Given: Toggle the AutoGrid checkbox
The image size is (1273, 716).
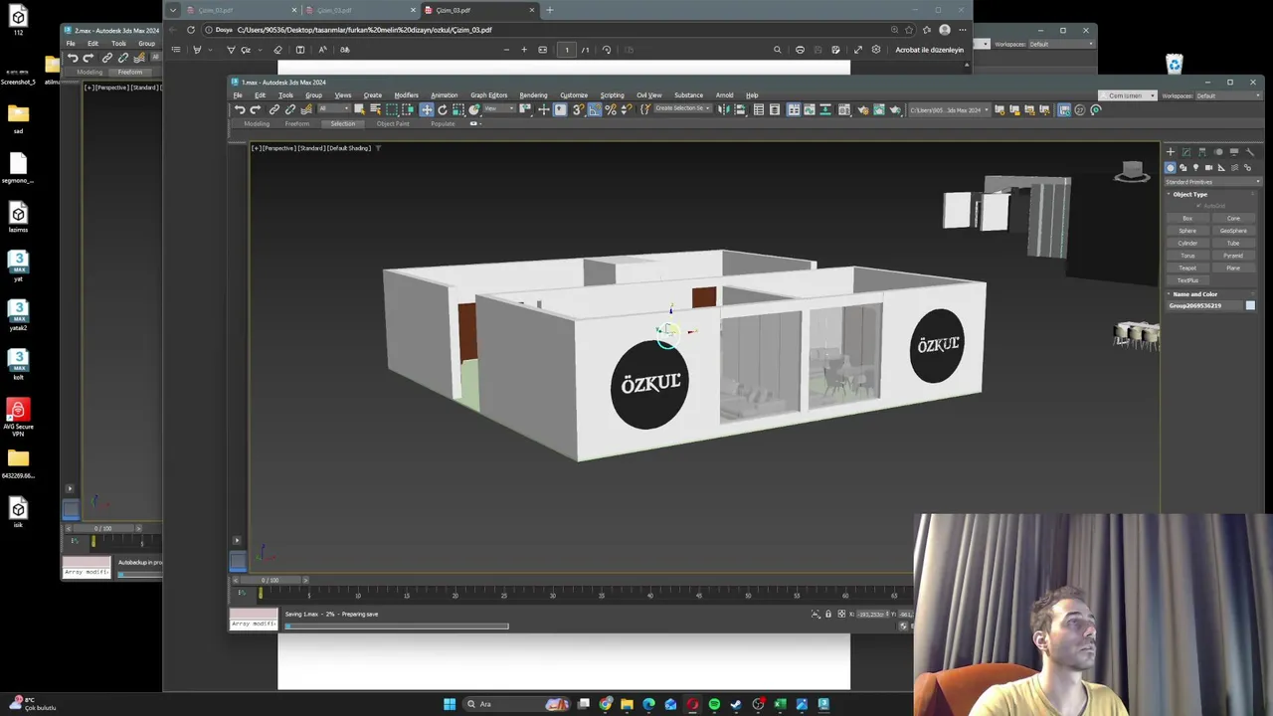Looking at the screenshot, I should 1198,206.
